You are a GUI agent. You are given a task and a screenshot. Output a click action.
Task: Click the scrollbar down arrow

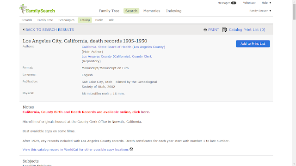tap(294, 164)
